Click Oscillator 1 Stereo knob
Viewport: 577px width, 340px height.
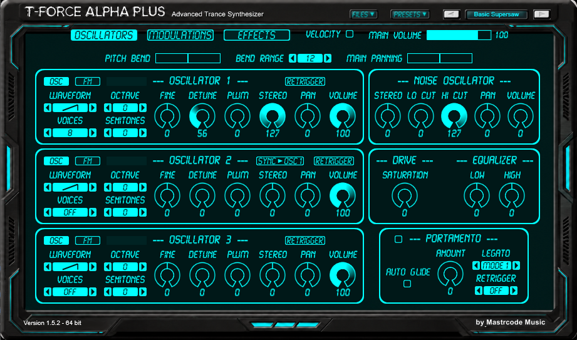point(273,116)
